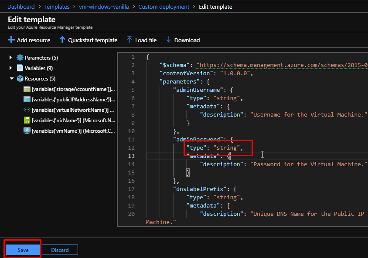Click the virtual machine (vmName) icon

pyautogui.click(x=27, y=131)
